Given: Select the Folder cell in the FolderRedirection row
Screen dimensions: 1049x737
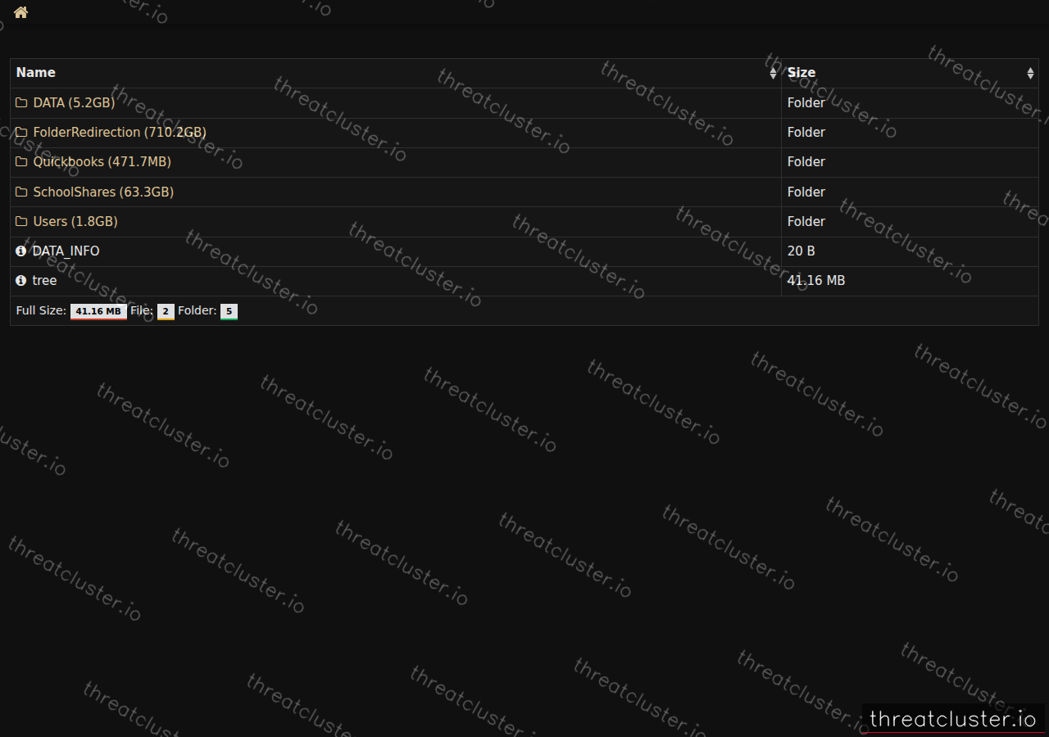Looking at the screenshot, I should [x=910, y=133].
